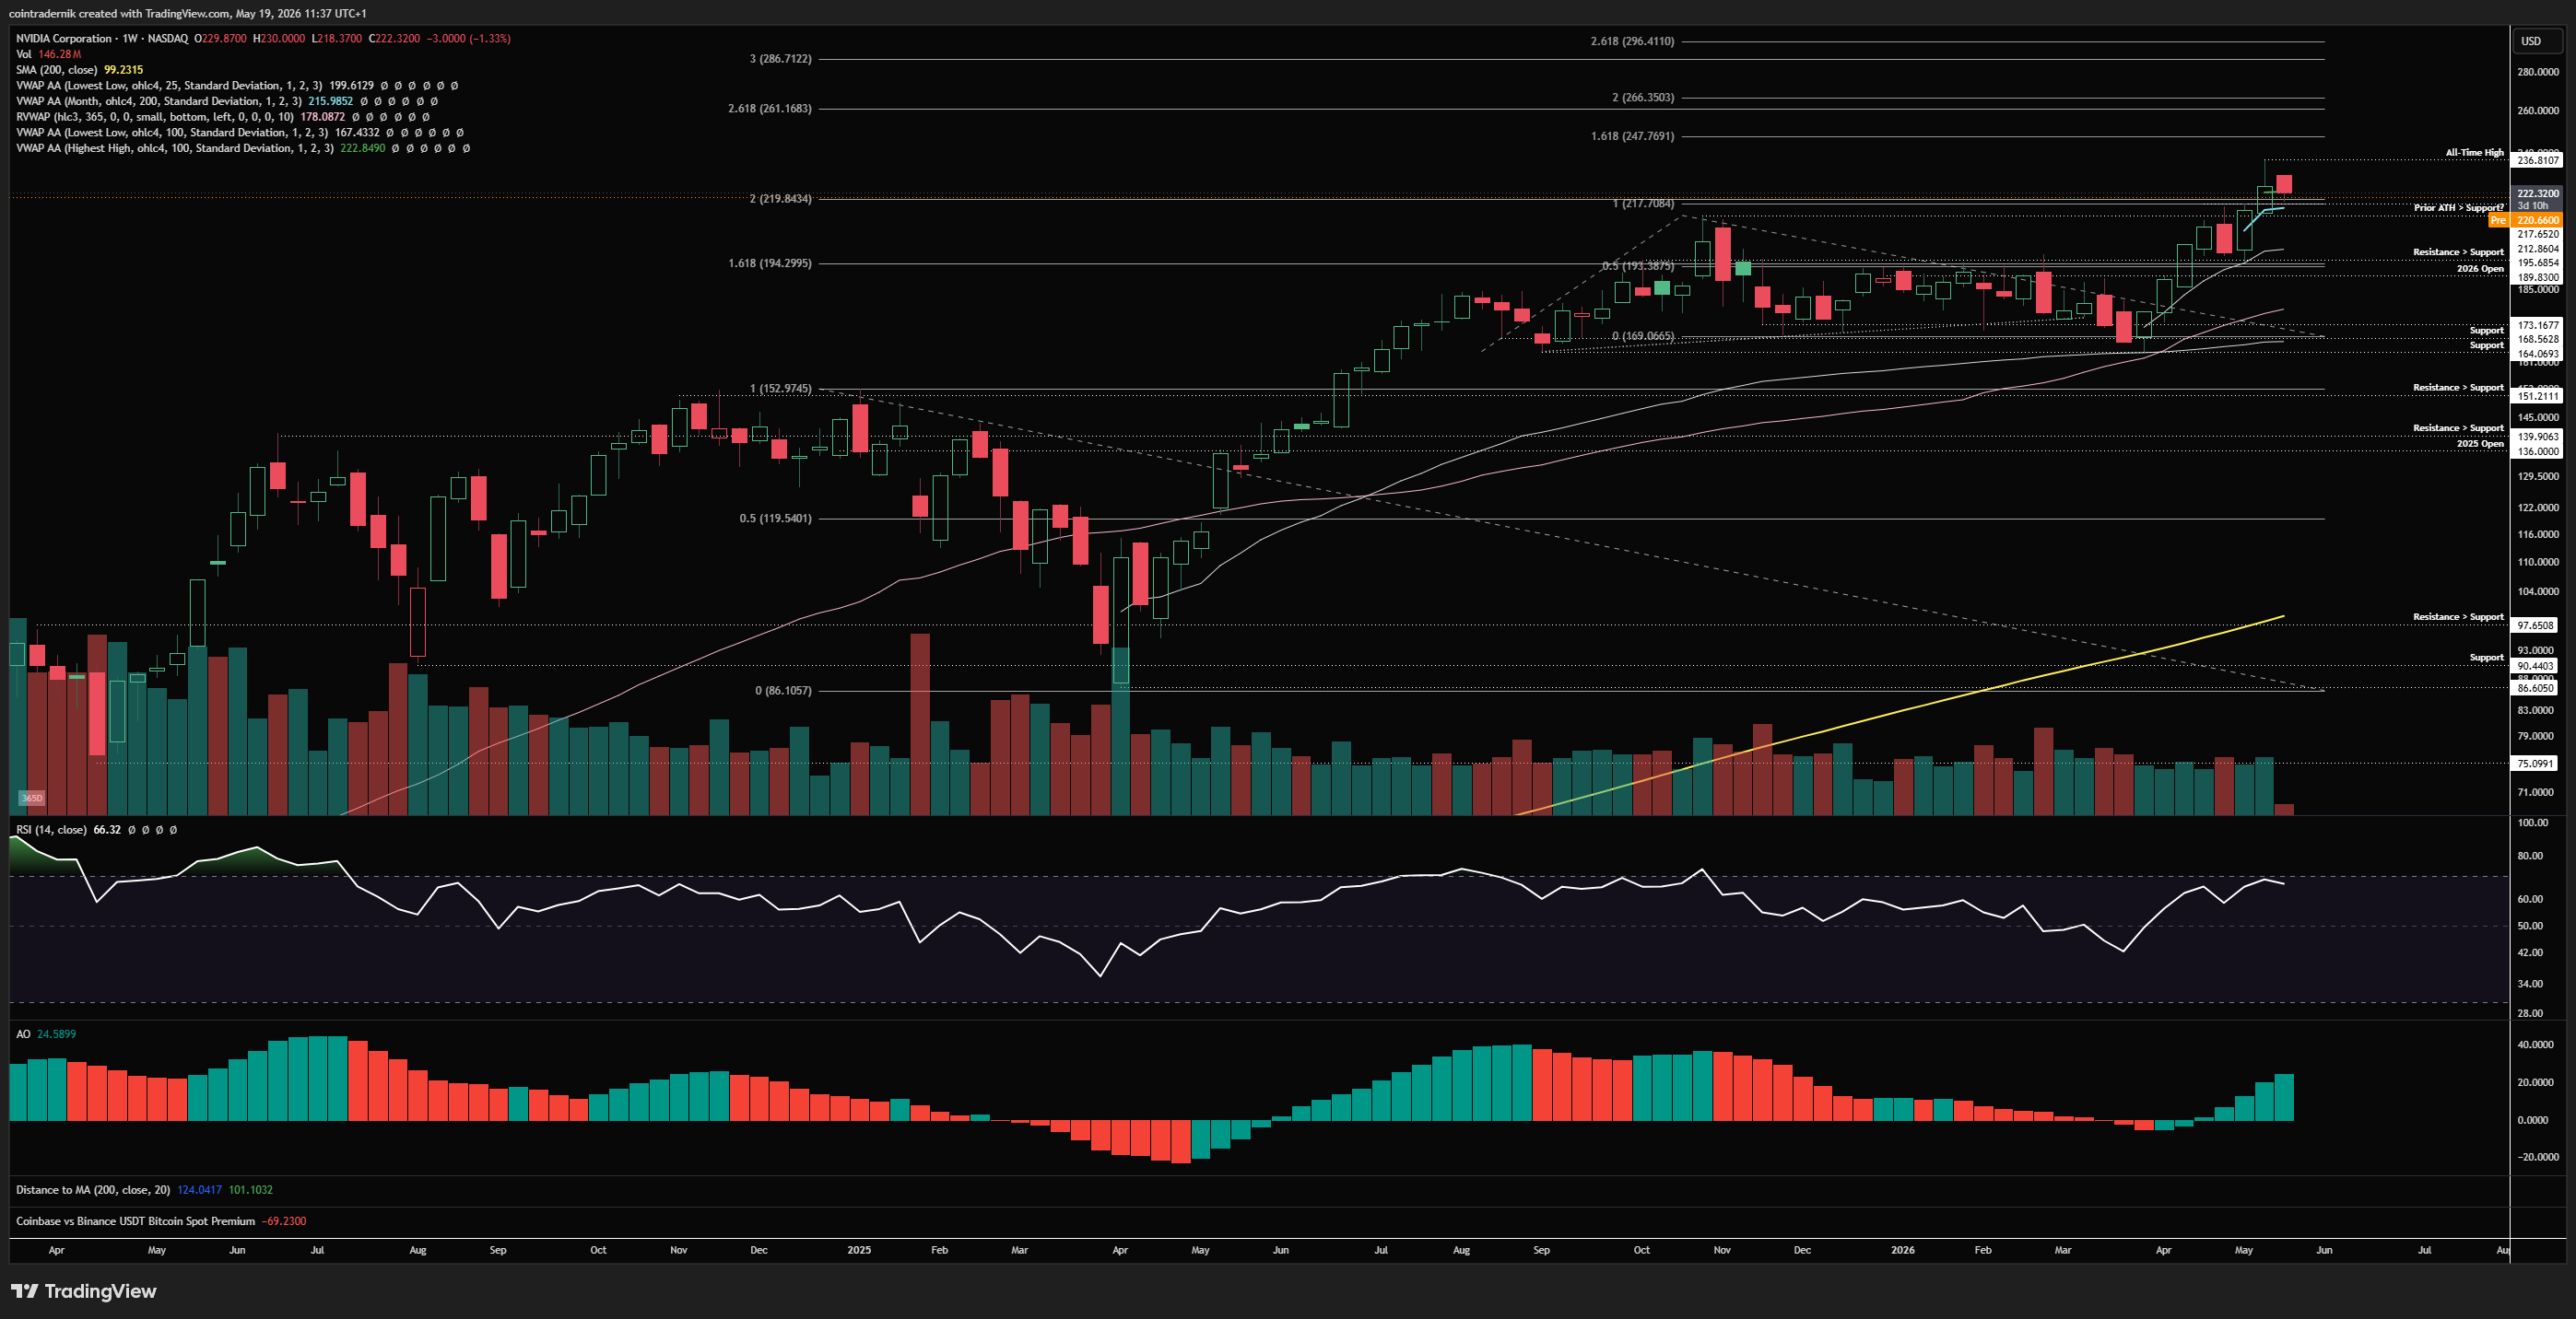Click the 2026 label on the time axis
This screenshot has height=1319, width=2576.
[x=1903, y=1250]
